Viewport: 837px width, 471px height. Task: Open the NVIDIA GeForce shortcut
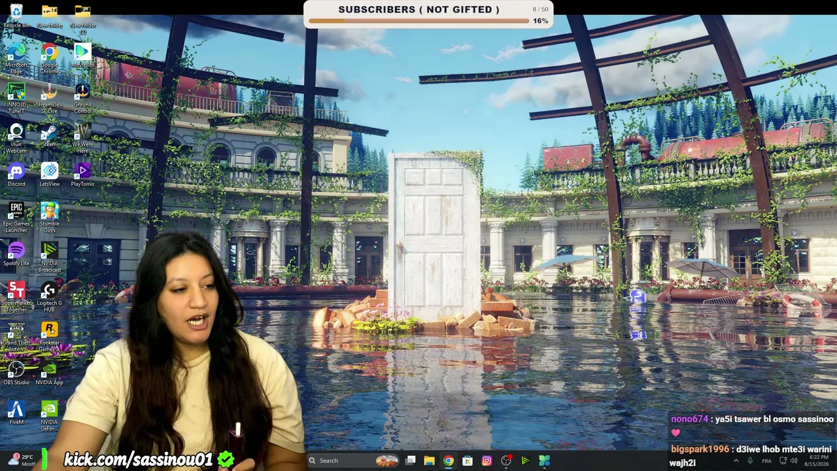click(x=50, y=416)
